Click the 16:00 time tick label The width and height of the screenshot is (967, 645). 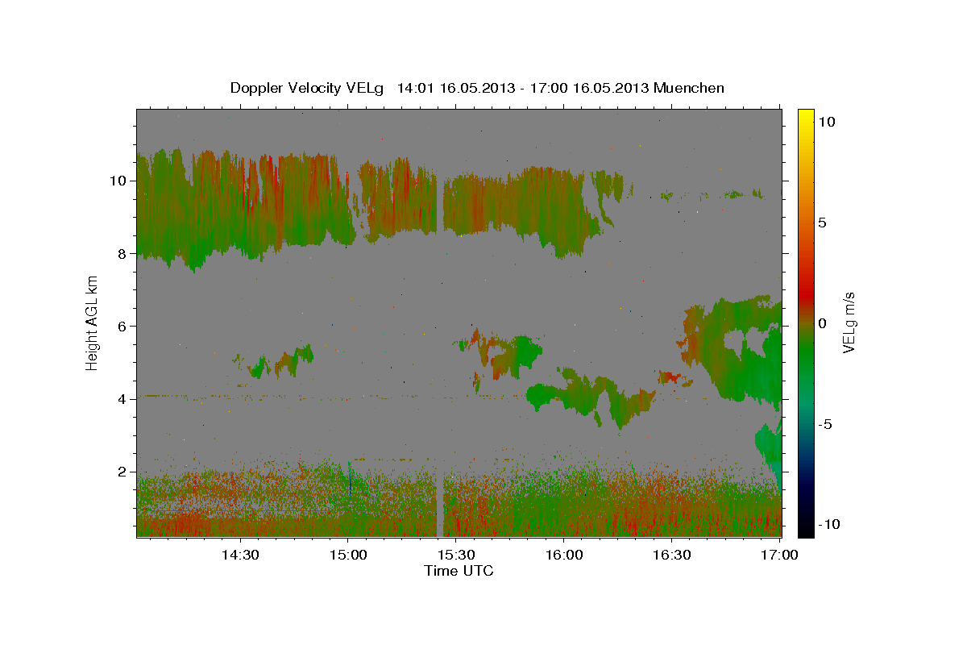[x=563, y=555]
